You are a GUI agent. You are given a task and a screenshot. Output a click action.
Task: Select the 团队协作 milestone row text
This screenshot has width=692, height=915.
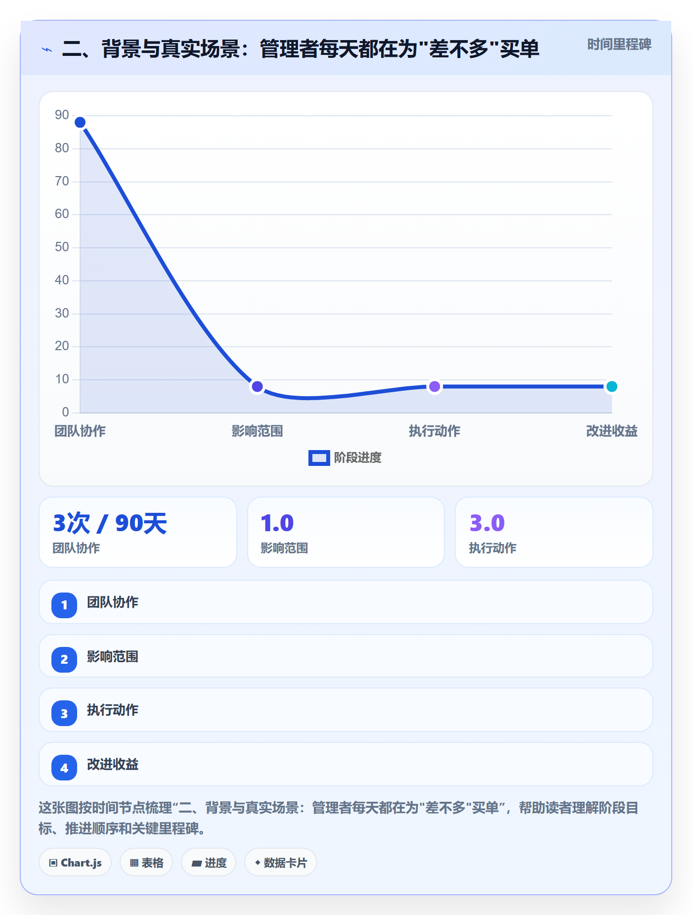point(113,602)
